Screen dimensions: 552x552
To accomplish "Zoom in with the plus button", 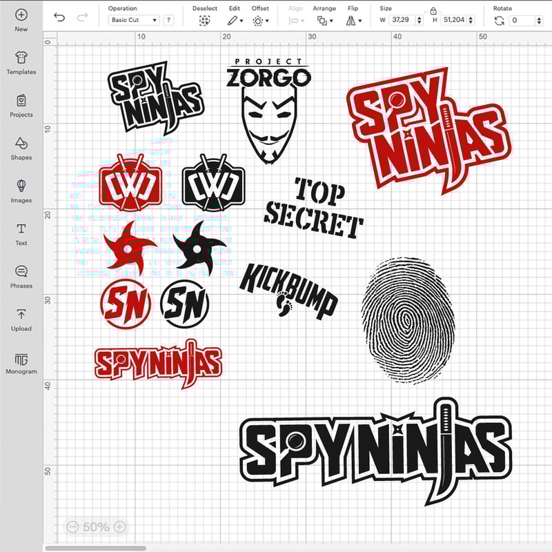I will [x=119, y=527].
